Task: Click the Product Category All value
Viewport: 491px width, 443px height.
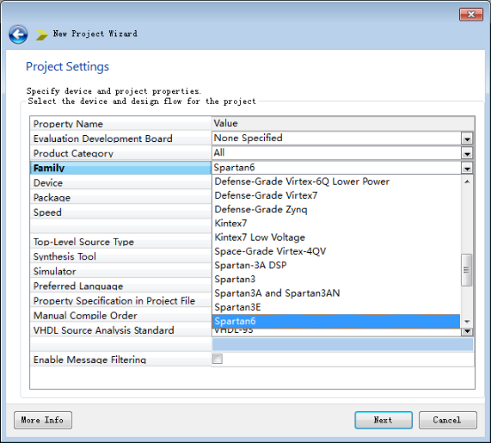Action: tap(336, 153)
